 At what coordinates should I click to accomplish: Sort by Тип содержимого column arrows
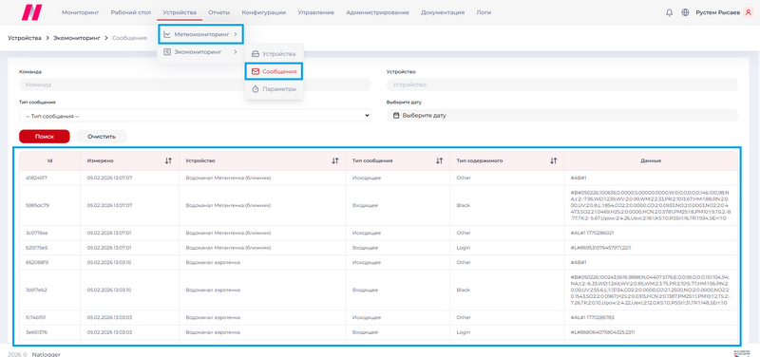(x=554, y=160)
